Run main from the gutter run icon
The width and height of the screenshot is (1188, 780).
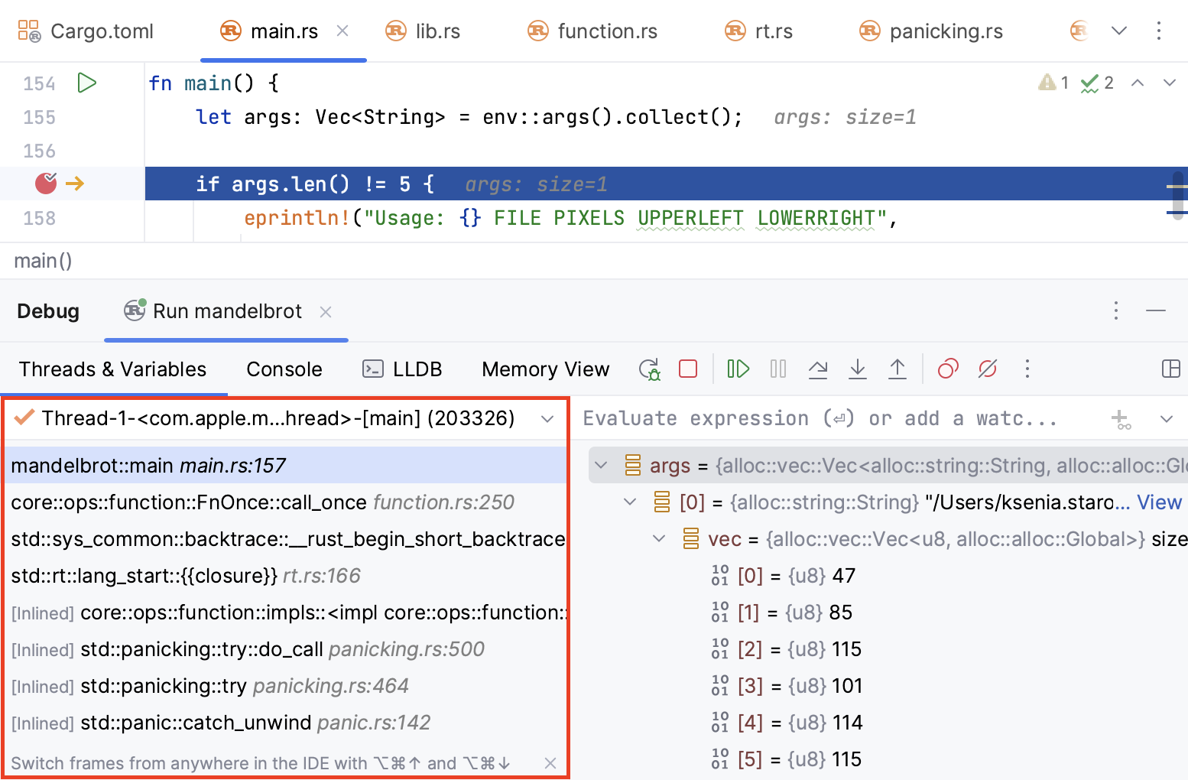point(87,83)
